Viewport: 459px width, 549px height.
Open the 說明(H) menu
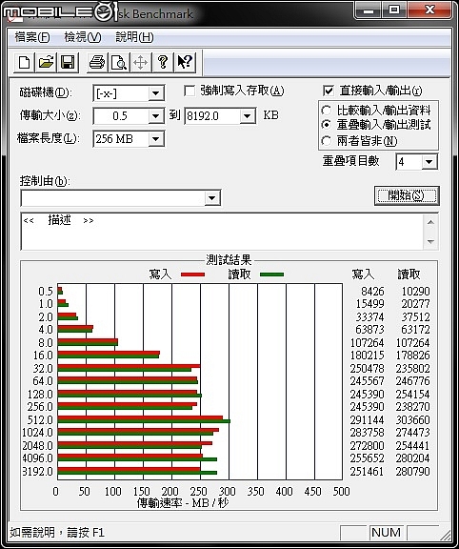click(134, 37)
